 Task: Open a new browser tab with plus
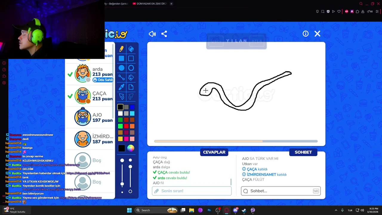click(171, 4)
